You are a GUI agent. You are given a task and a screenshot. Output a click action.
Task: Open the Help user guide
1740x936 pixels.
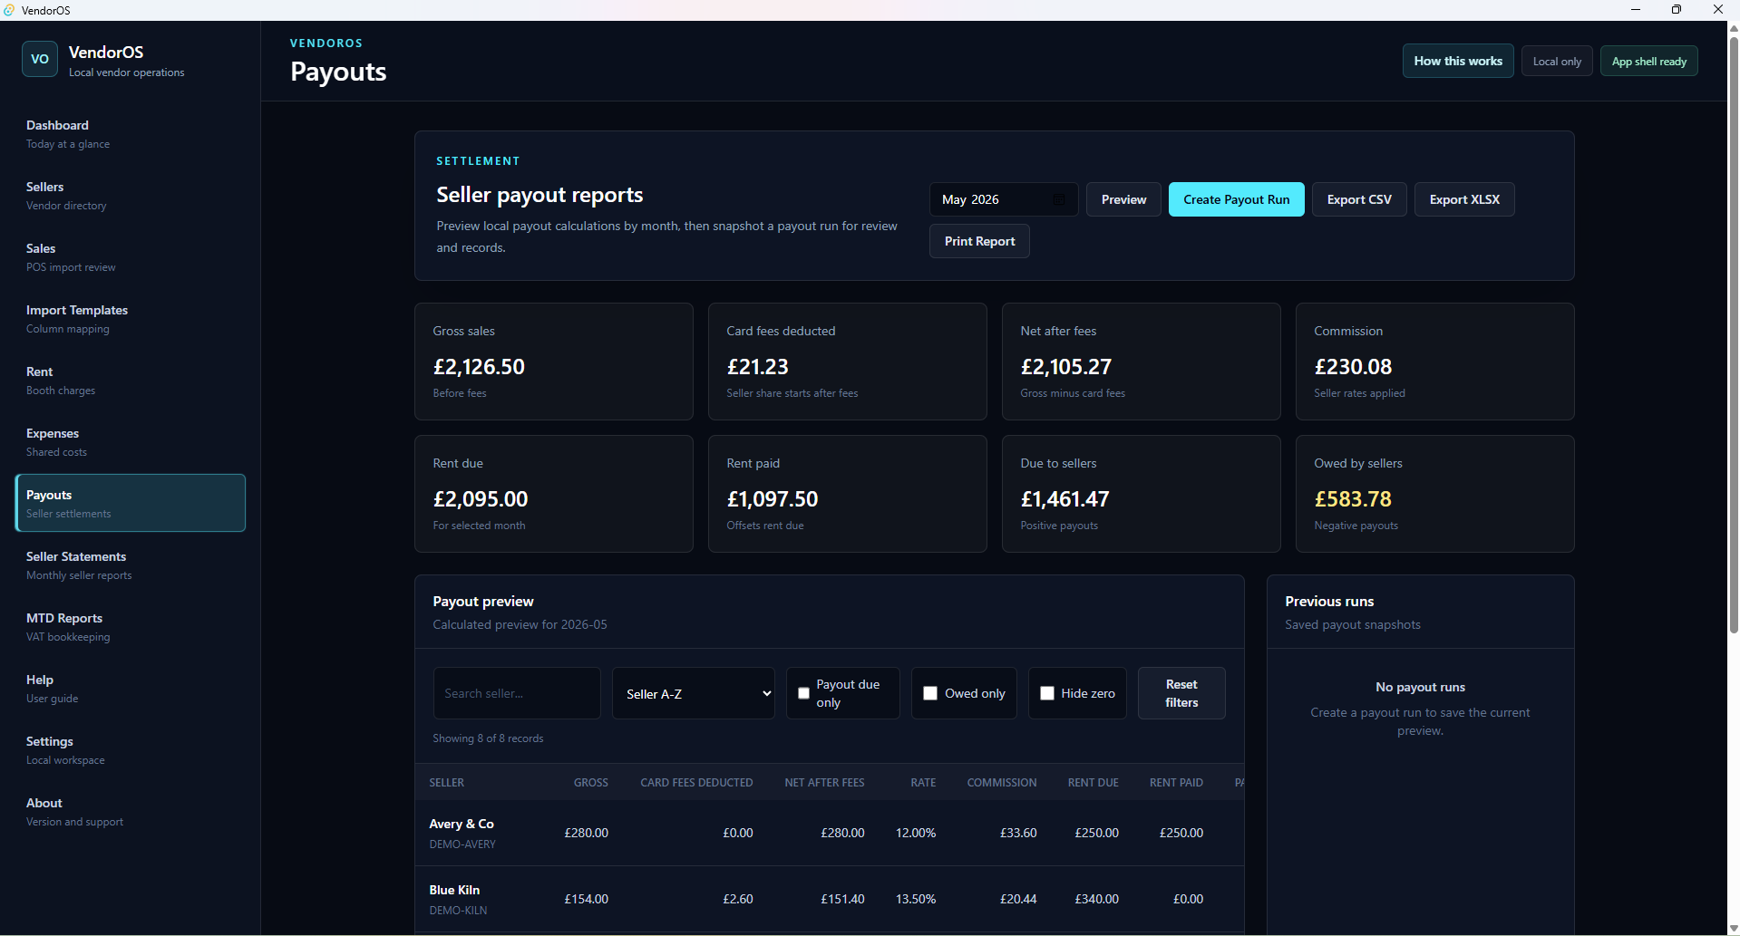pyautogui.click(x=131, y=688)
